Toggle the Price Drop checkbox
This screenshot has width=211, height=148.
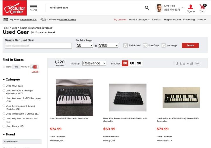[x=145, y=45]
